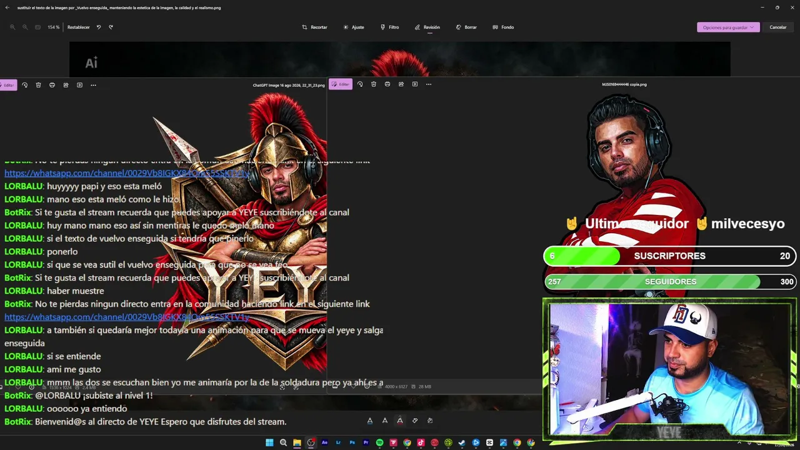Image resolution: width=800 pixels, height=450 pixels.
Task: Click the zoom out magnifier icon
Action: [25, 27]
